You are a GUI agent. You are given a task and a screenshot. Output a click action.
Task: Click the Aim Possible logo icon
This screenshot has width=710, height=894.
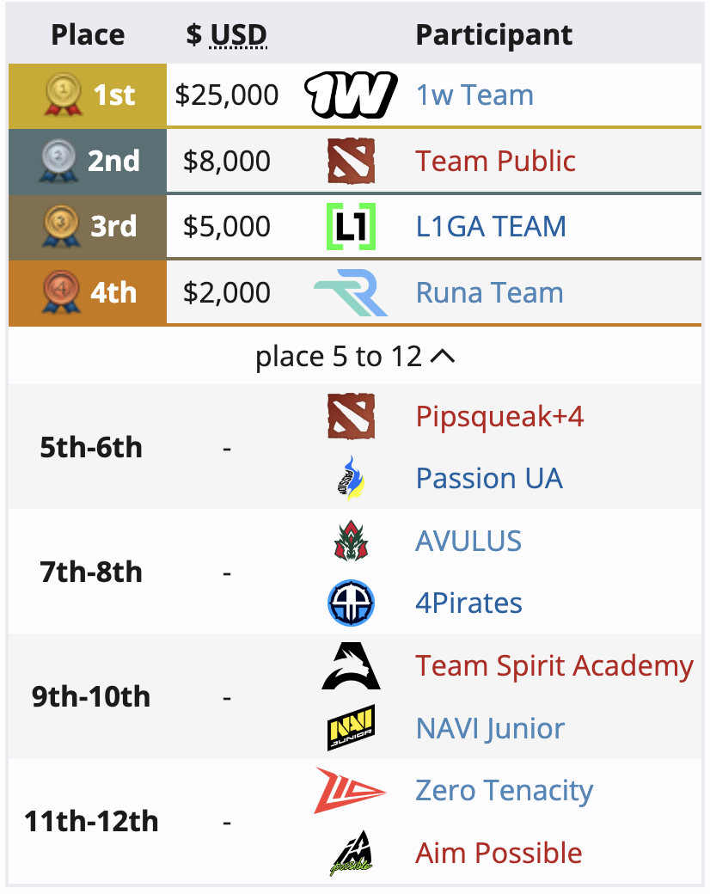352,854
